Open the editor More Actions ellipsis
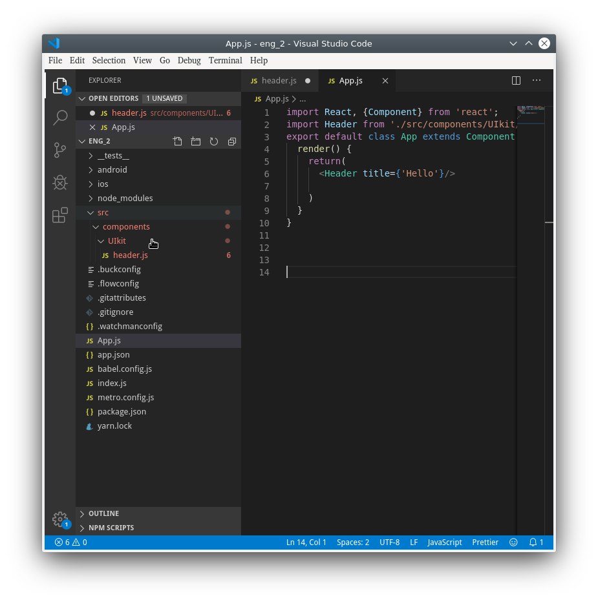The height and width of the screenshot is (602, 598). pyautogui.click(x=537, y=80)
